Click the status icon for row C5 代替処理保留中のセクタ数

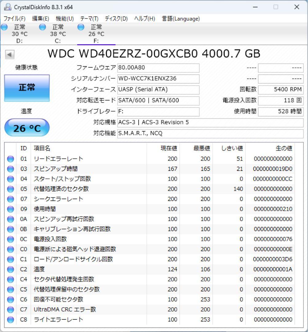click(x=10, y=290)
